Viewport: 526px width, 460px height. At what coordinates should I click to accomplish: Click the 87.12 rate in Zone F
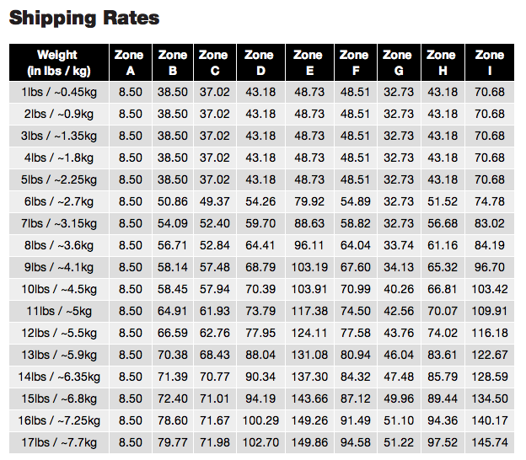(x=354, y=398)
